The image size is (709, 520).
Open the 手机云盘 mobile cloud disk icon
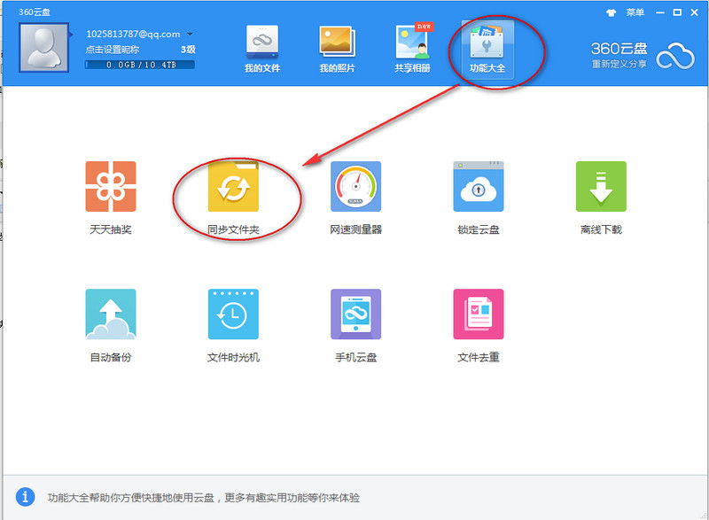356,314
